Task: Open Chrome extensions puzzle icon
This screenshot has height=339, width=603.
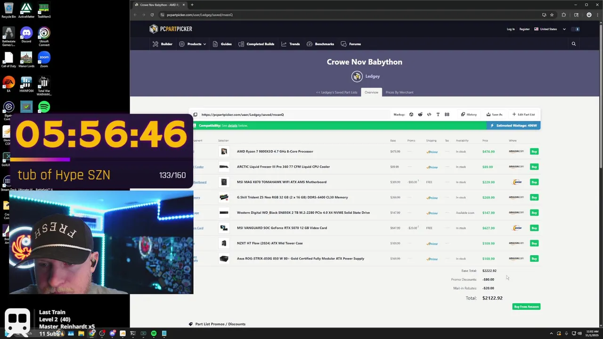Action: pyautogui.click(x=563, y=15)
